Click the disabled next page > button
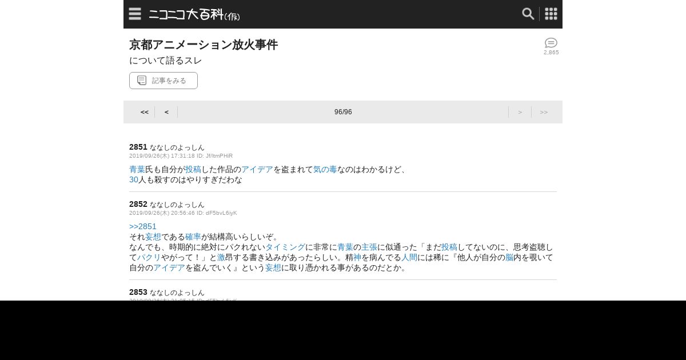The width and height of the screenshot is (686, 360). coord(520,112)
